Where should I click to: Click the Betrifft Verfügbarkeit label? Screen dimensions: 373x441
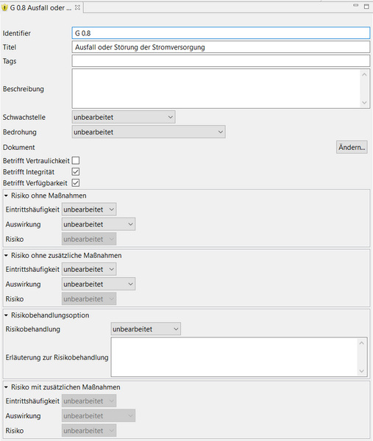[x=35, y=183]
